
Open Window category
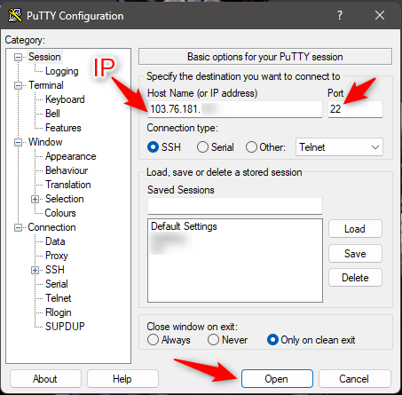point(45,142)
